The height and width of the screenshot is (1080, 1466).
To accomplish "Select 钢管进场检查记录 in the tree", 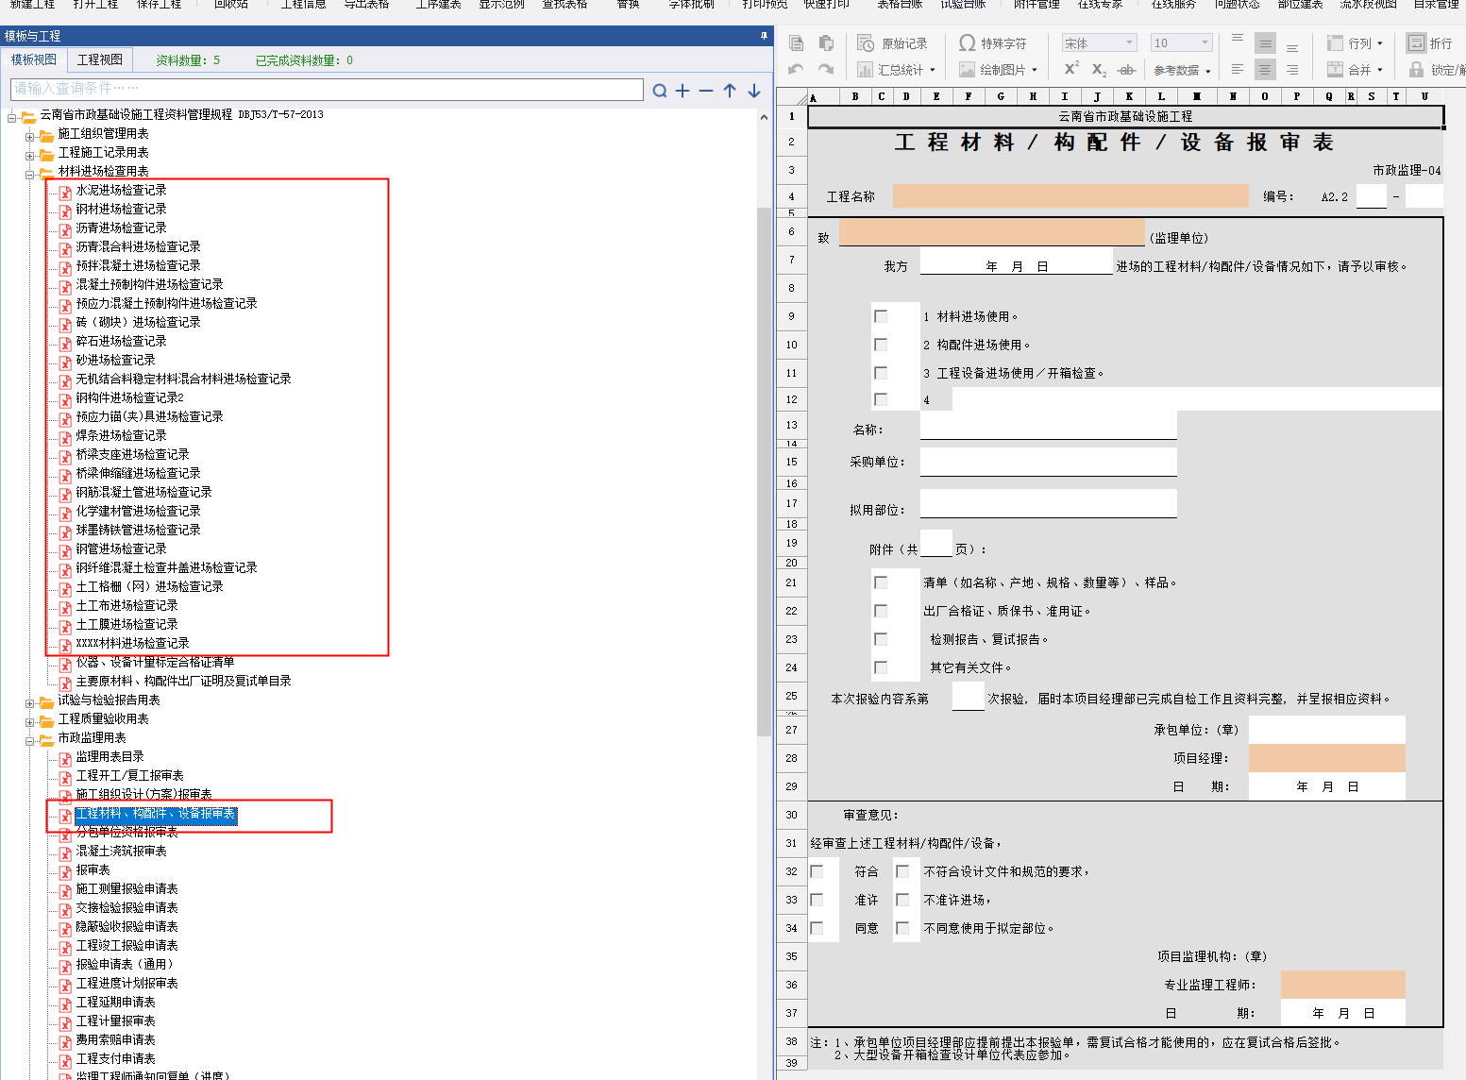I will click(x=121, y=549).
